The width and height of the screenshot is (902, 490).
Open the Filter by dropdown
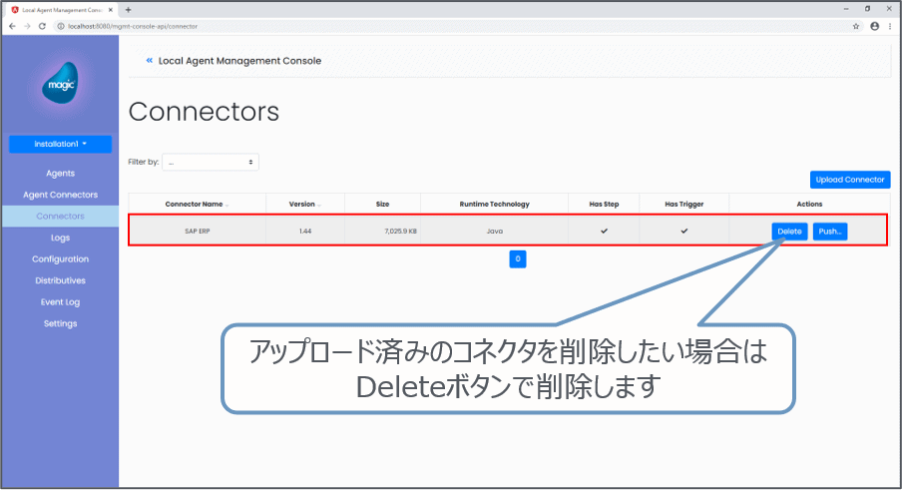click(211, 162)
